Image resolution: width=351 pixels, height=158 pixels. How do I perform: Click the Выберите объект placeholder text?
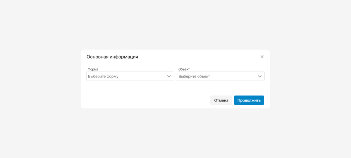pyautogui.click(x=194, y=76)
